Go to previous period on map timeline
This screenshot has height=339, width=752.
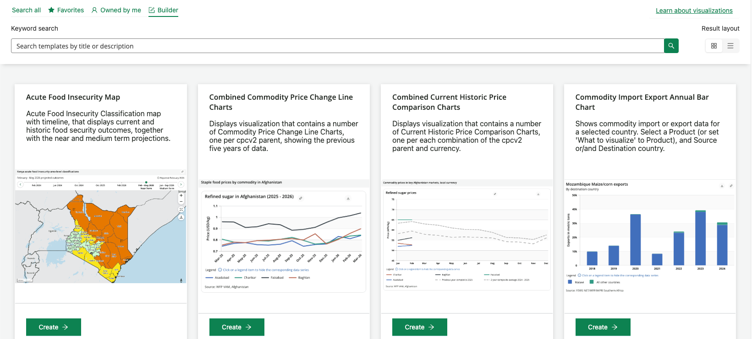pyautogui.click(x=20, y=184)
